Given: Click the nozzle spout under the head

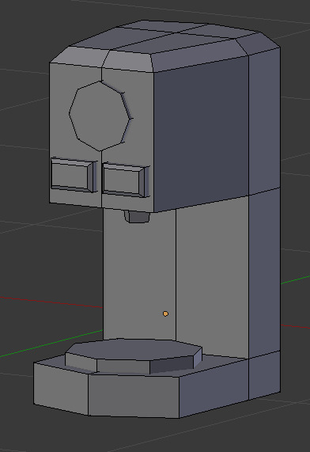Looking at the screenshot, I should click(x=137, y=216).
